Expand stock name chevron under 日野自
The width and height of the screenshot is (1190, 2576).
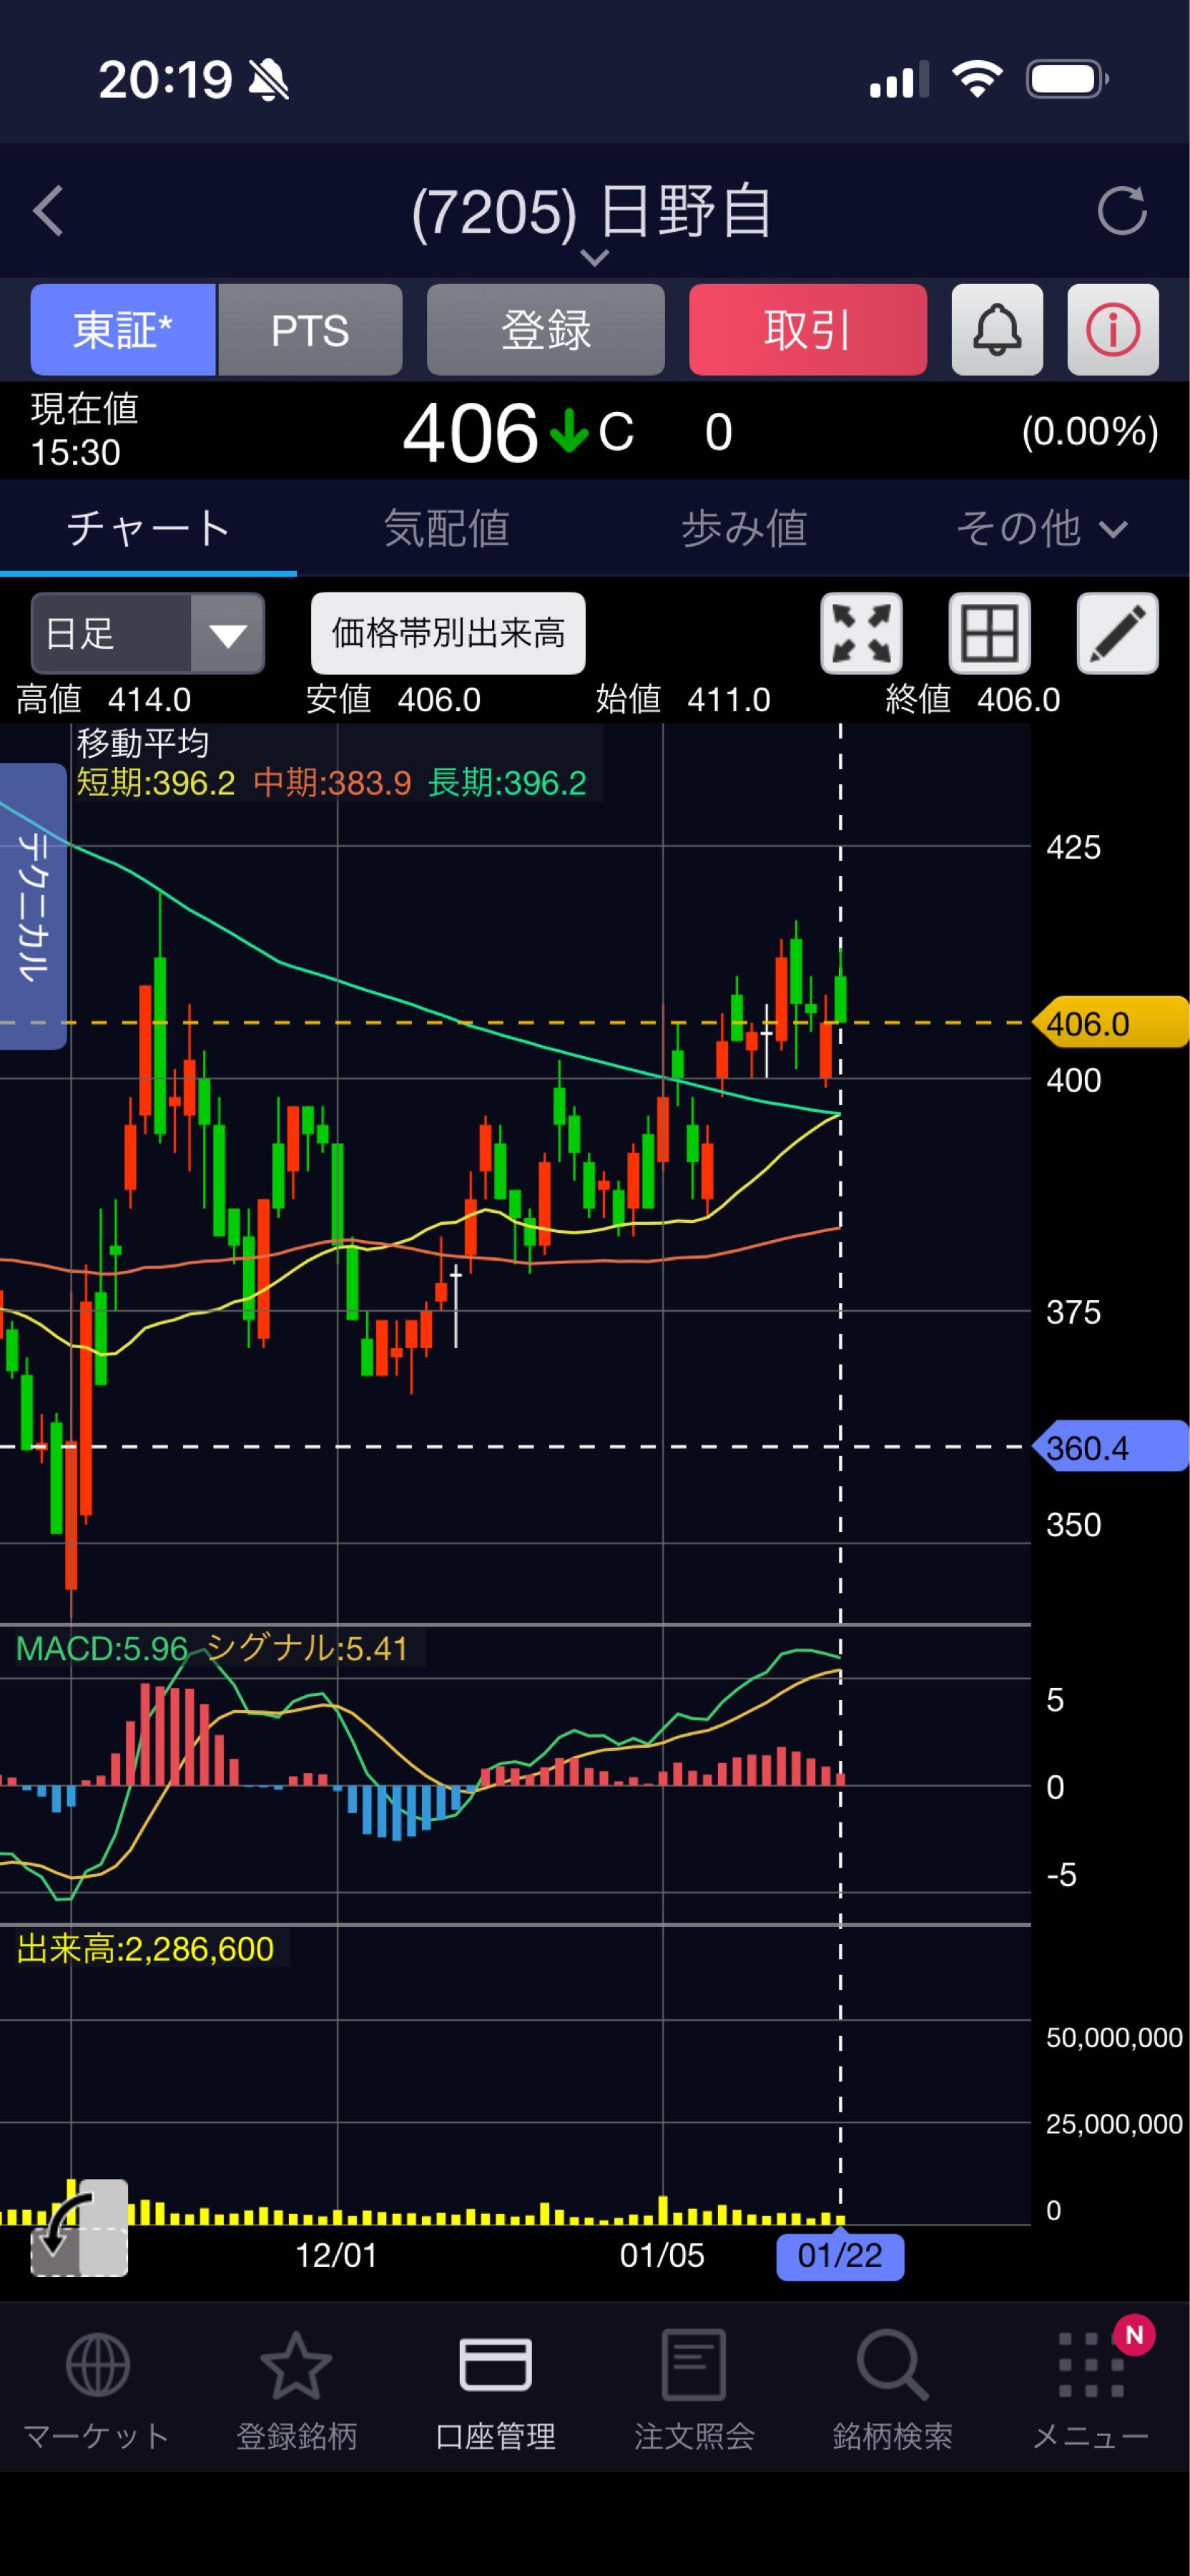pyautogui.click(x=594, y=258)
